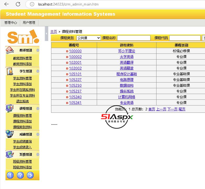The width and height of the screenshot is (205, 189).
Task: Open 课程资料添加 in the sidebar
Action: (x=22, y=121)
